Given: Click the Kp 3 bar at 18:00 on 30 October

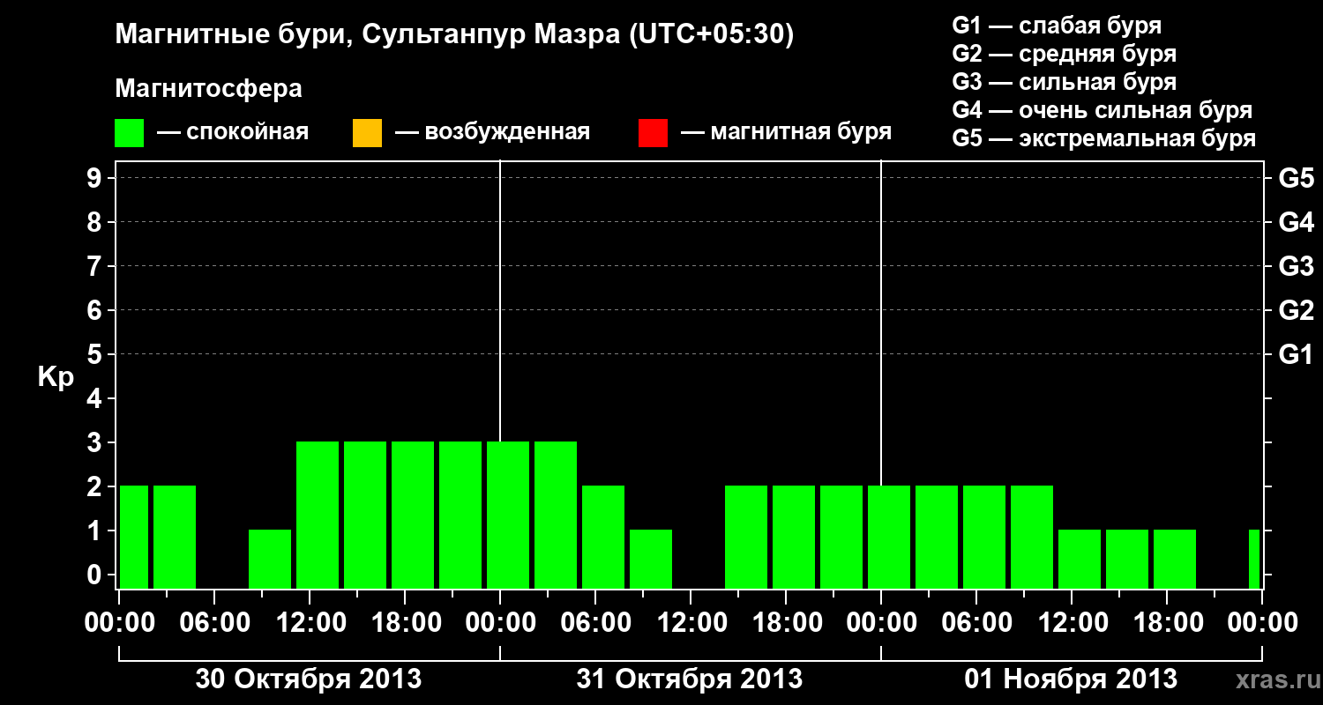Looking at the screenshot, I should (x=413, y=515).
